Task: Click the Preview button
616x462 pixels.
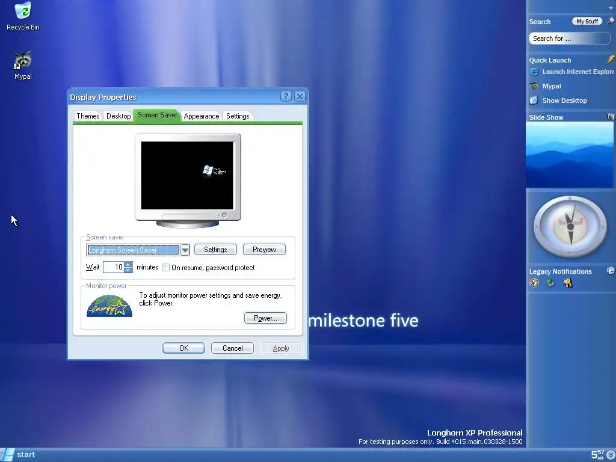Action: (264, 250)
